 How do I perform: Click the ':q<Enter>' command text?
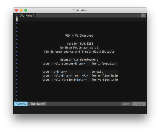click(x=60, y=72)
